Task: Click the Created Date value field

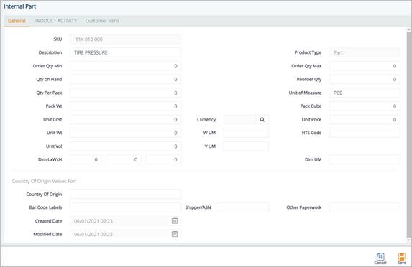Action: point(119,221)
